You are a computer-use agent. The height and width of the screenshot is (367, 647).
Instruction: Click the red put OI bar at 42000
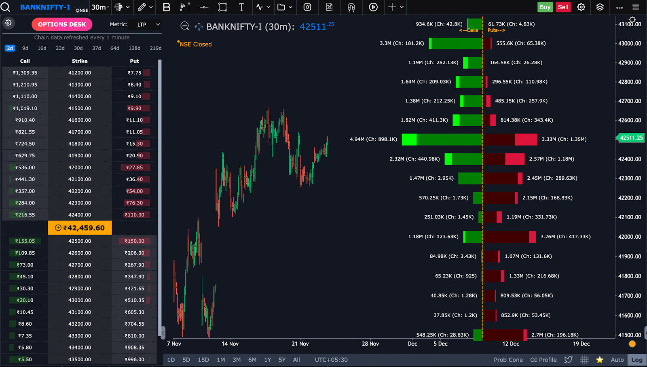point(509,237)
